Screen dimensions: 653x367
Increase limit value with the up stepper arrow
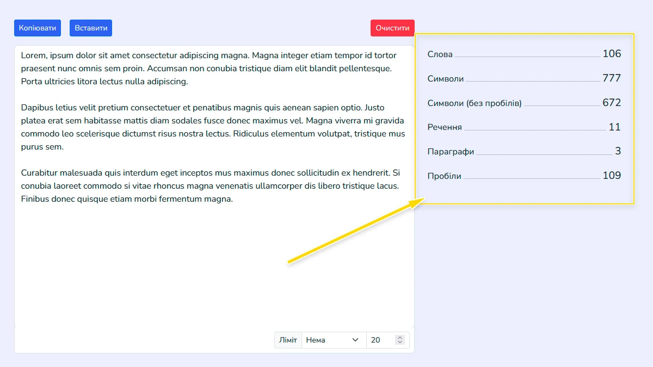click(x=401, y=338)
